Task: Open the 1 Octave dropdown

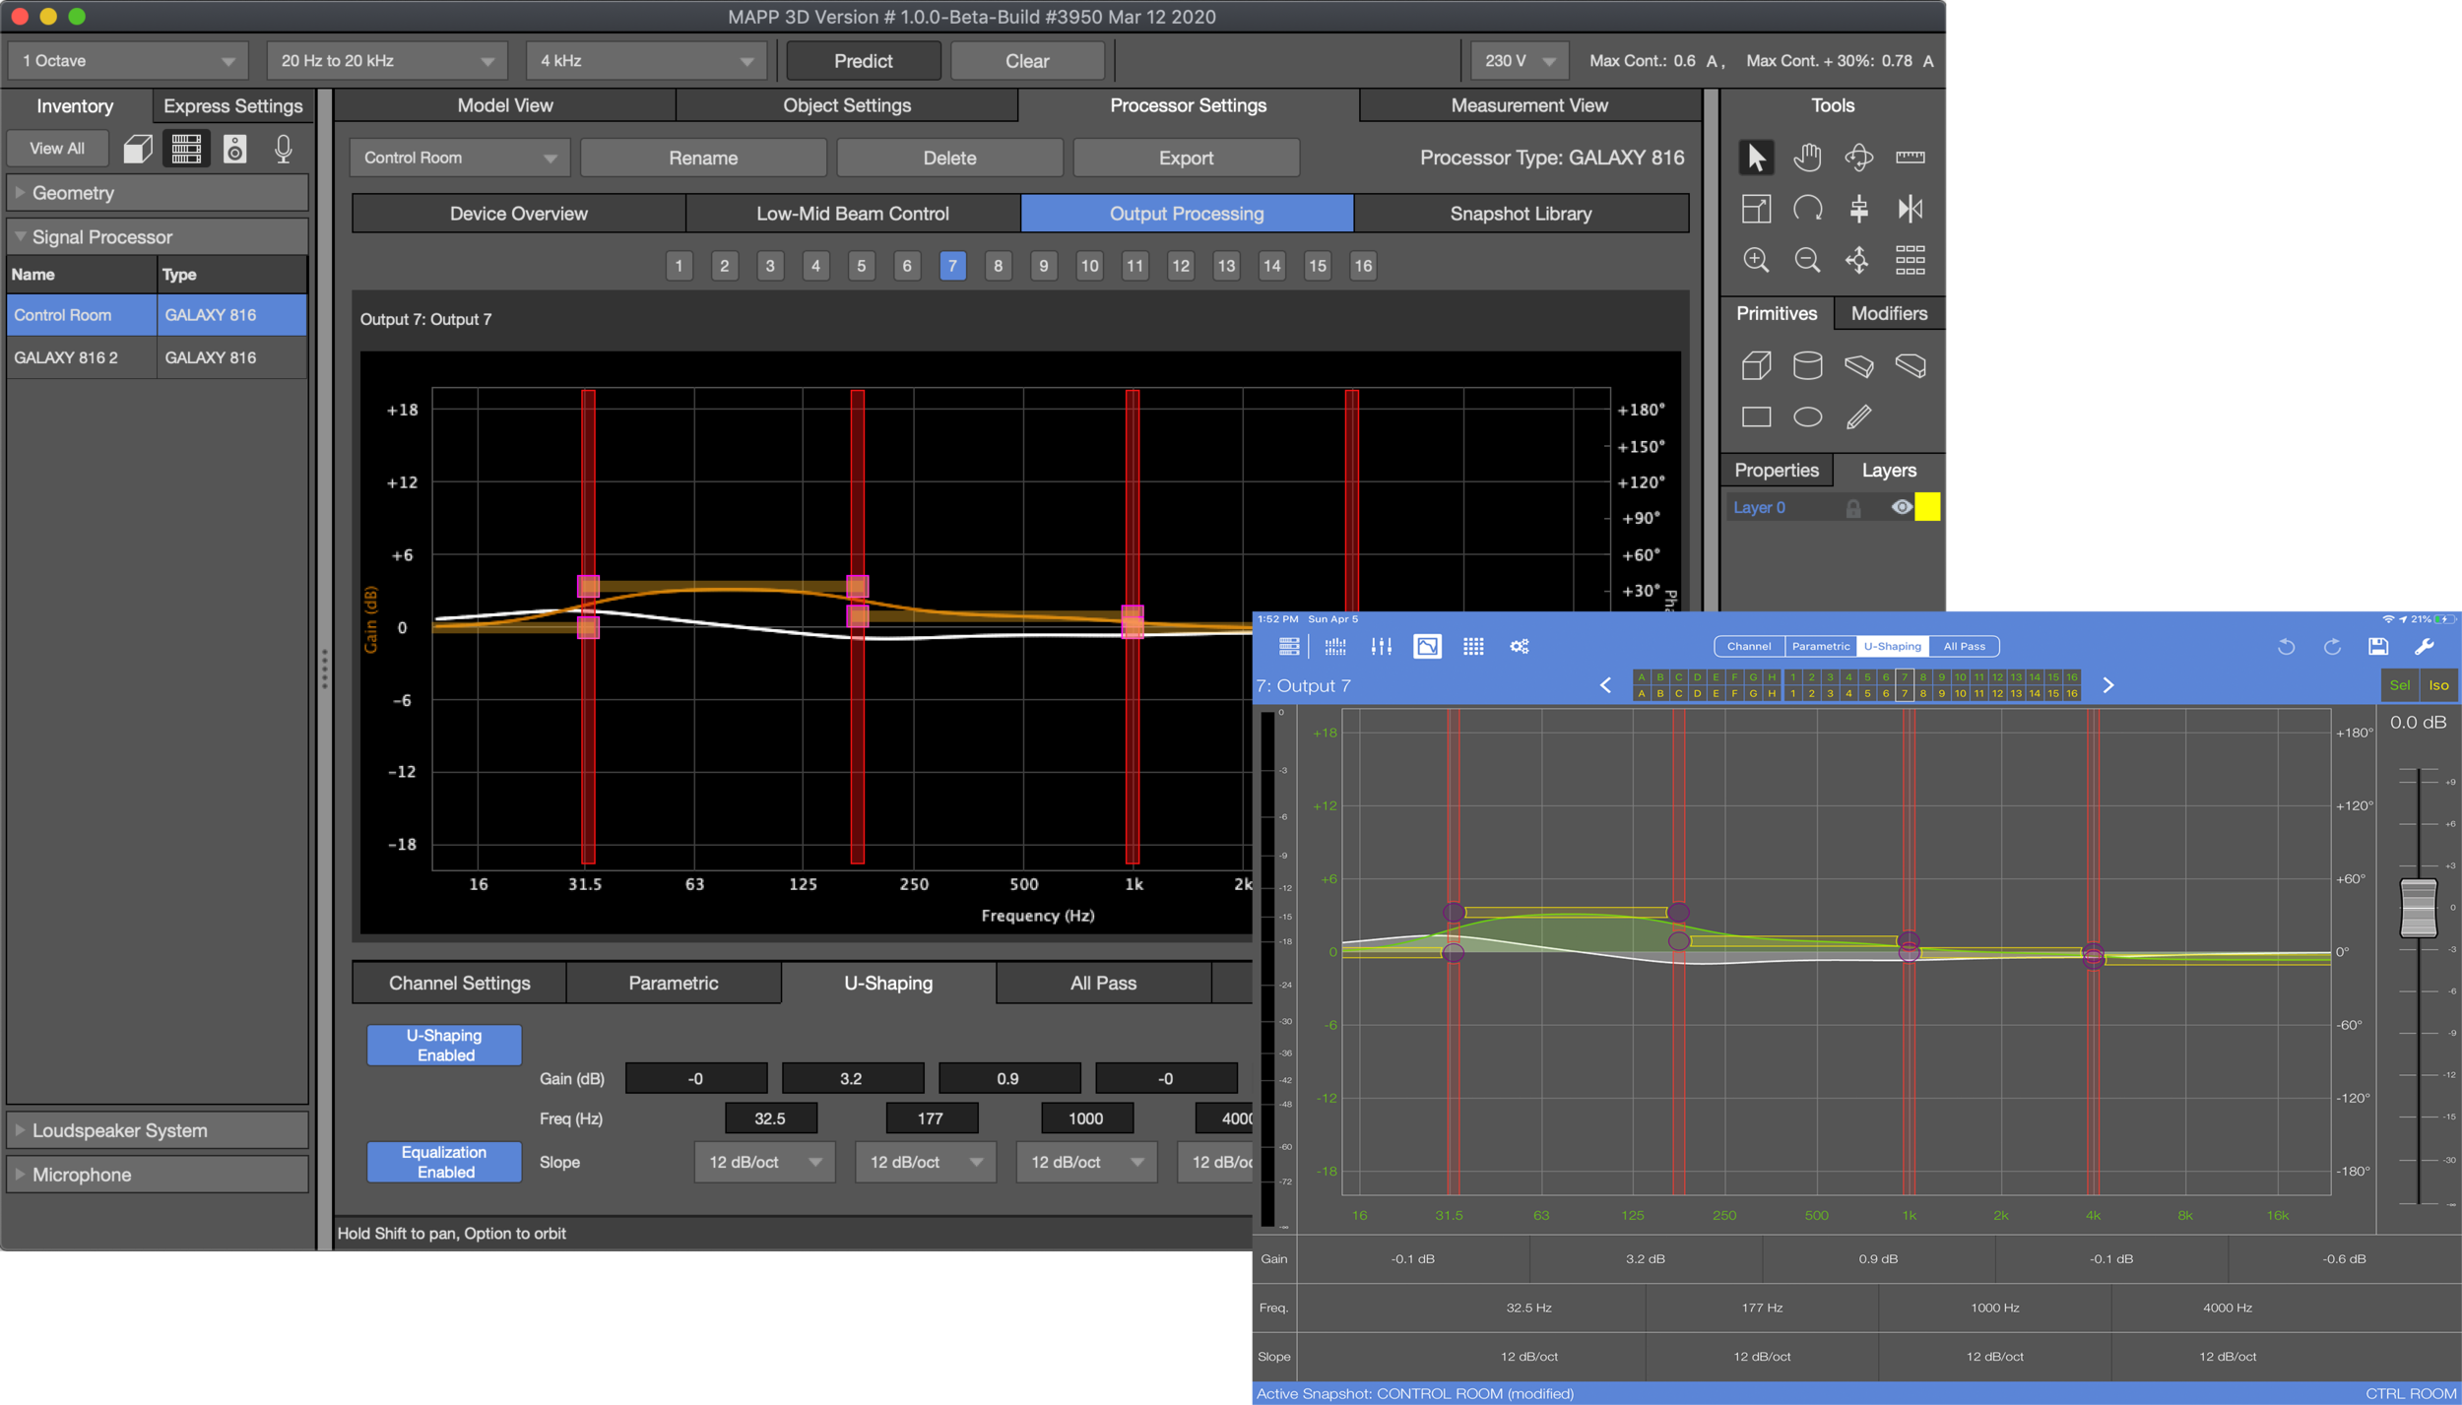Action: [x=128, y=61]
